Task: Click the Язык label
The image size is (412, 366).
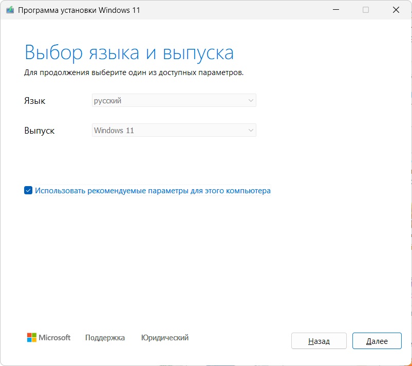Action: coord(35,101)
